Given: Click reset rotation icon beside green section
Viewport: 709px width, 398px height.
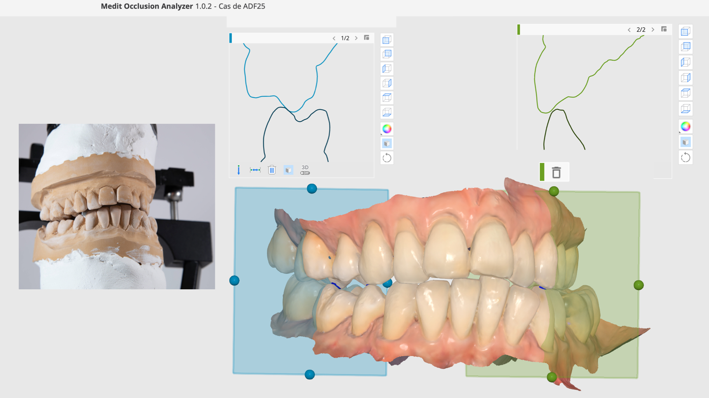Looking at the screenshot, I should [x=685, y=158].
